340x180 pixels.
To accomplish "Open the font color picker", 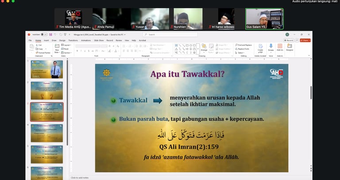I will (116, 51).
